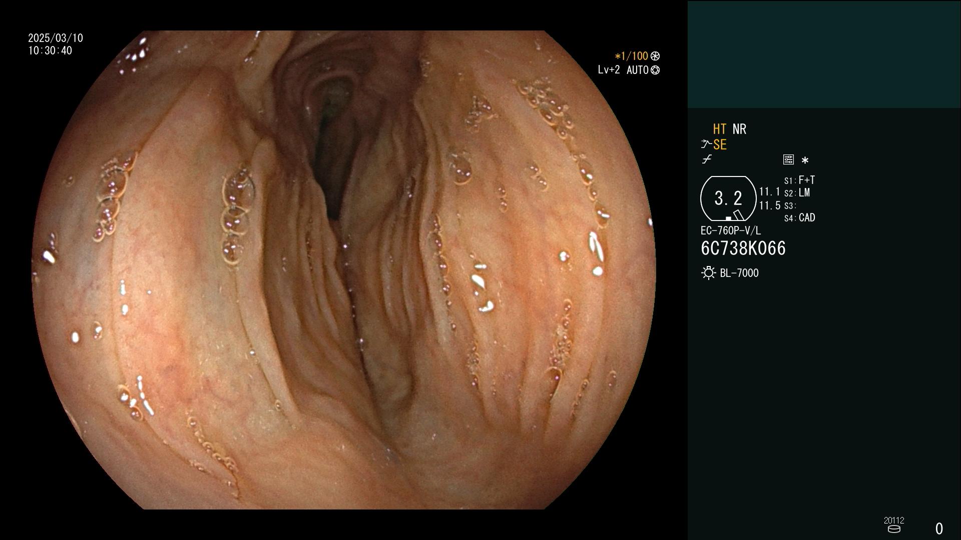Click the date 2025/03/10
The height and width of the screenshot is (540, 961).
point(56,38)
